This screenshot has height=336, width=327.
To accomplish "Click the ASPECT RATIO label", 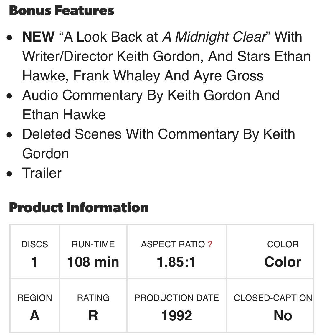I will tap(173, 244).
